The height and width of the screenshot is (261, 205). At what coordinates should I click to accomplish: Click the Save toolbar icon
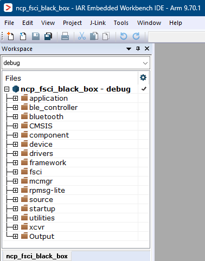(36, 36)
